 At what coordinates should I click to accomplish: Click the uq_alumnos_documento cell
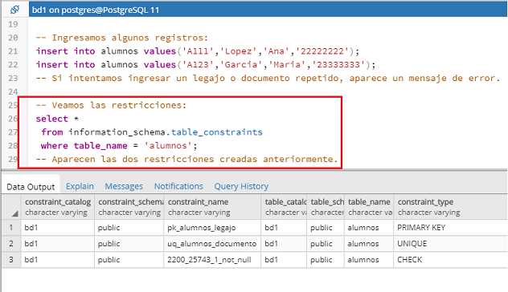click(x=212, y=244)
